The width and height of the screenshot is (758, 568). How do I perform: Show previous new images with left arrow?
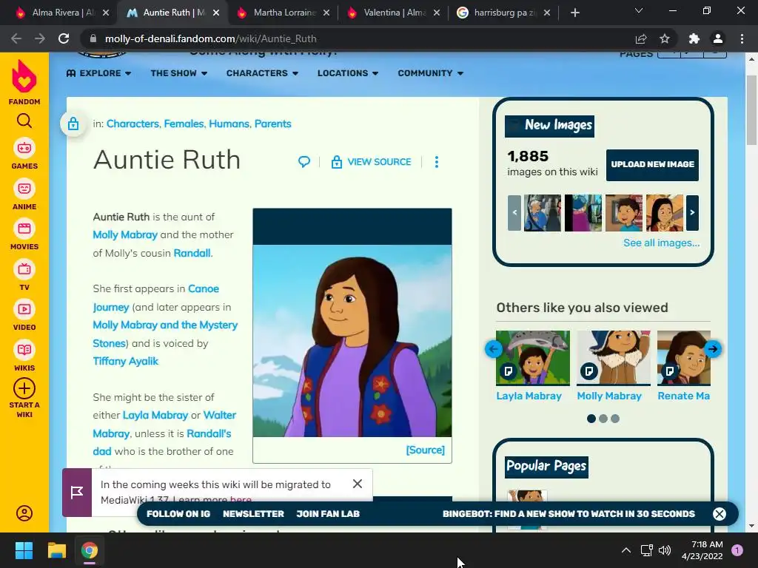point(514,212)
